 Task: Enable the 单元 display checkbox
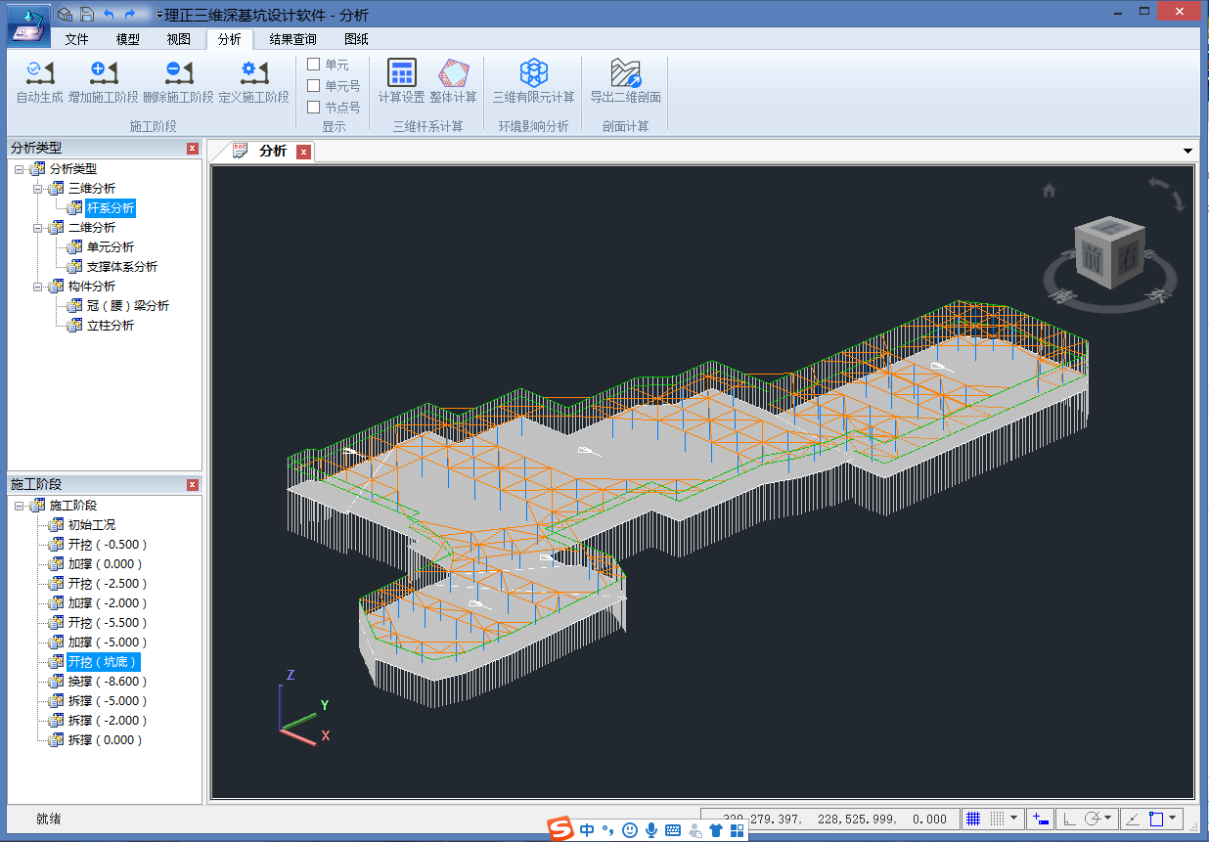pos(314,65)
